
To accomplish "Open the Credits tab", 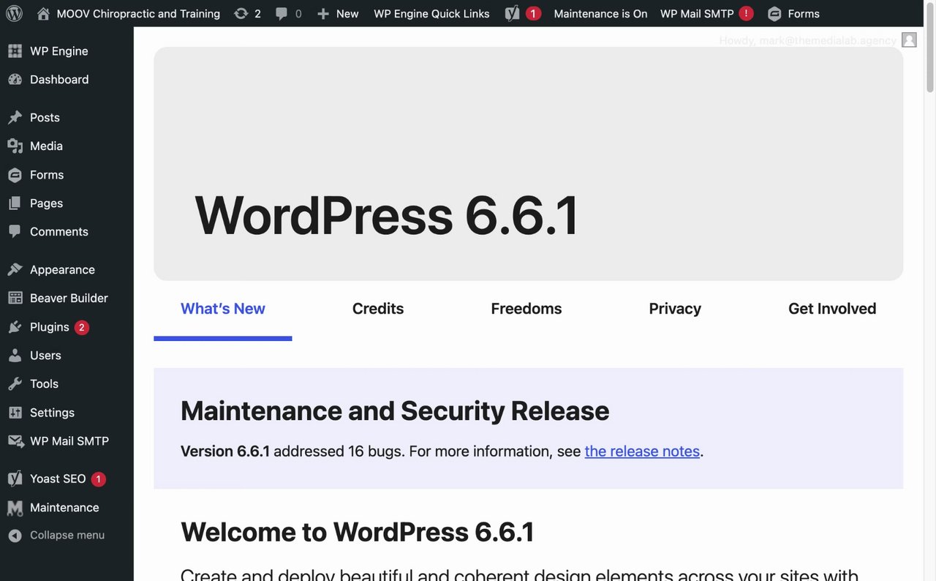I will pyautogui.click(x=378, y=309).
